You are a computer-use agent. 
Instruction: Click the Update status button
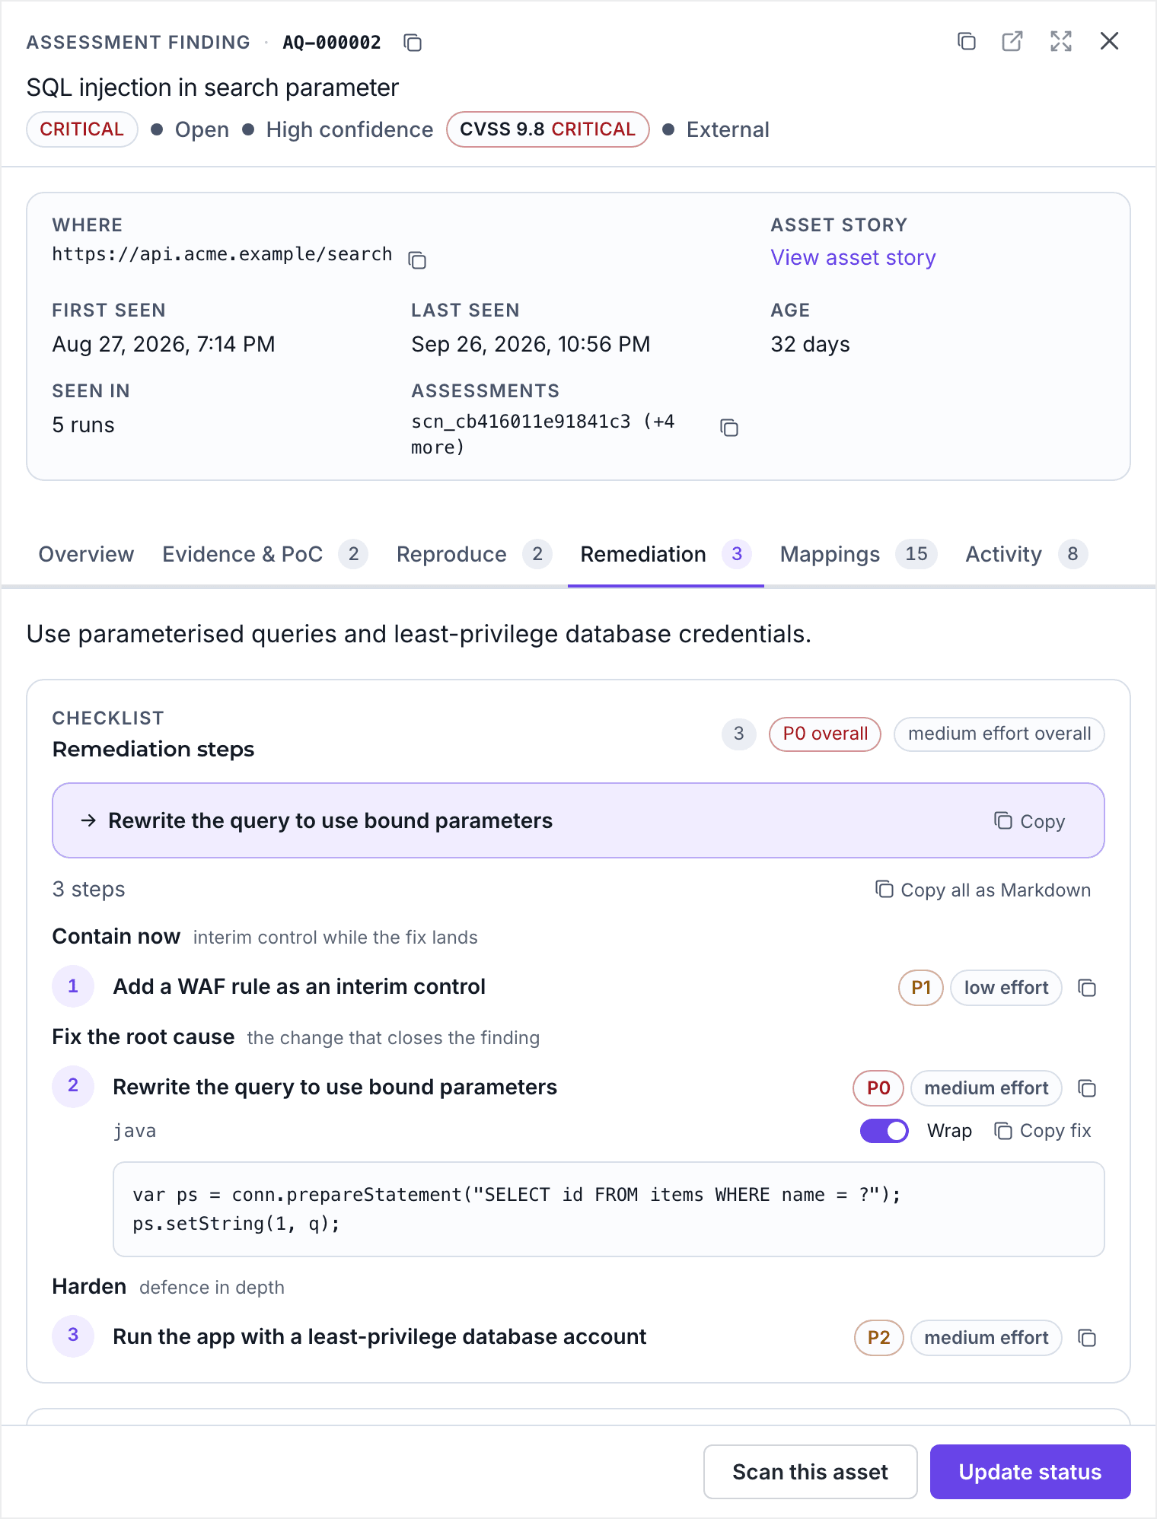1031,1472
